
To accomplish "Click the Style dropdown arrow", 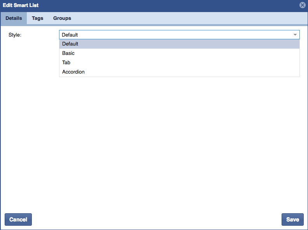I will (x=295, y=35).
